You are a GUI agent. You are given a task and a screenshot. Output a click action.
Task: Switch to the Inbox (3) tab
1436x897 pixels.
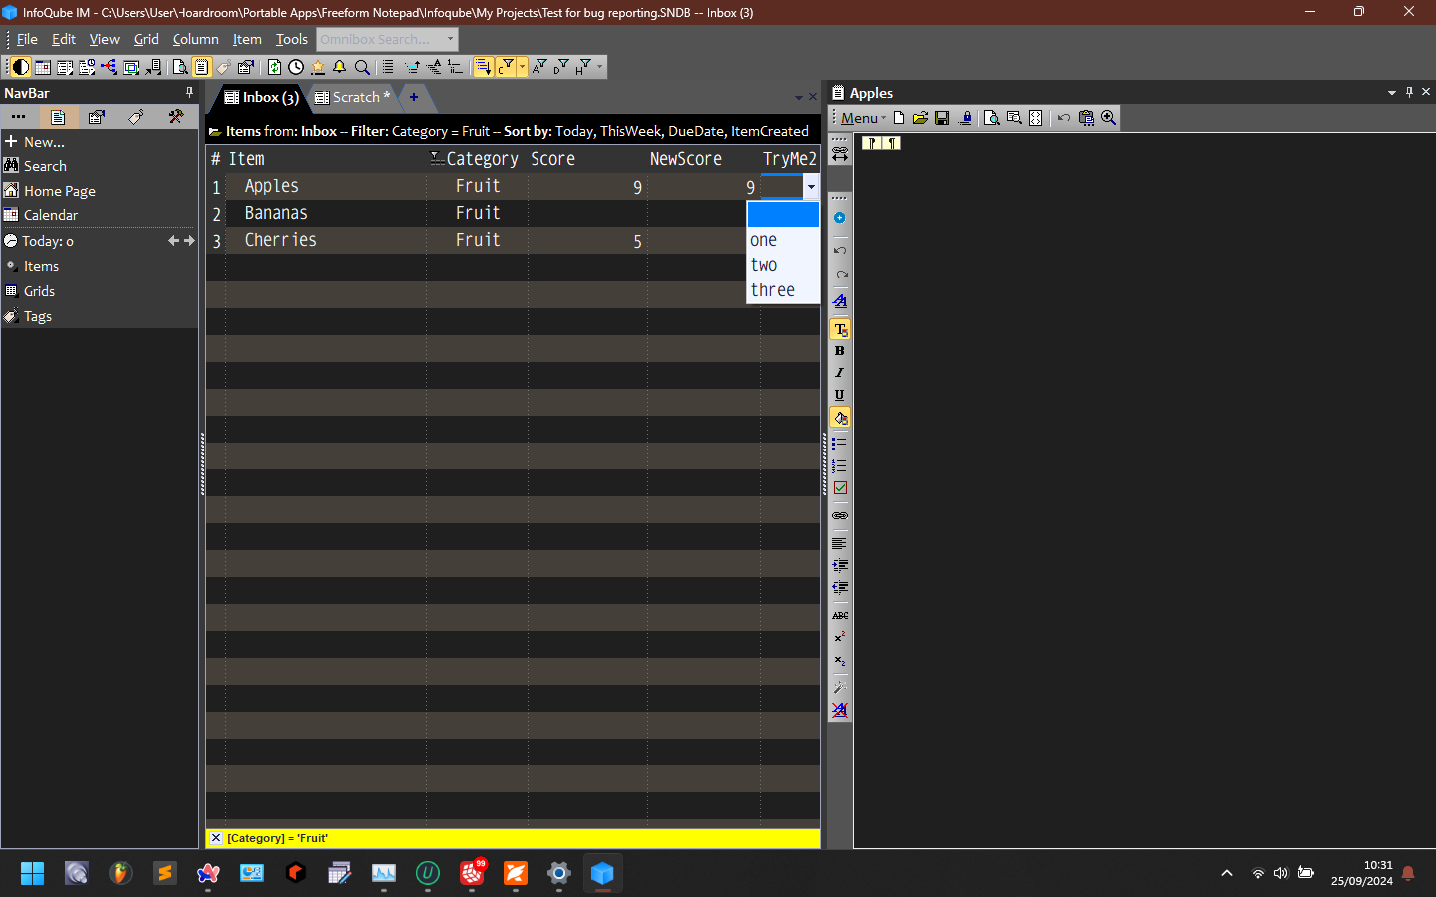click(x=261, y=97)
